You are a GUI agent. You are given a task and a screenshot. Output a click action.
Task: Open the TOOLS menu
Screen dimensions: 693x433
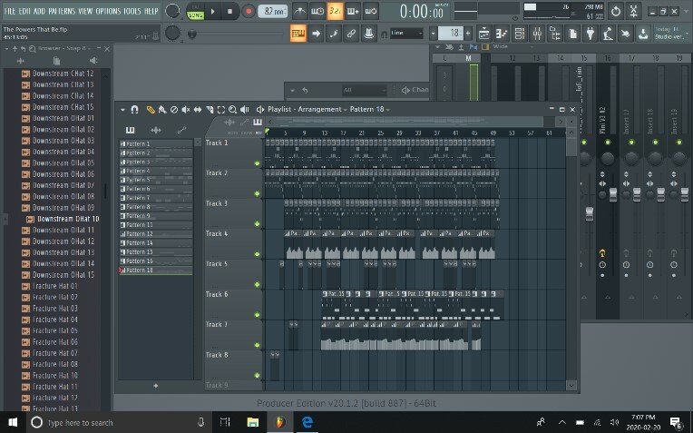132,11
